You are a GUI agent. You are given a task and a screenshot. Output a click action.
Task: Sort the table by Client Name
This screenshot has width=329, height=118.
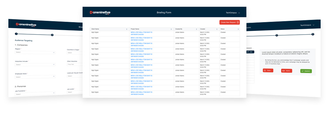click(127, 29)
